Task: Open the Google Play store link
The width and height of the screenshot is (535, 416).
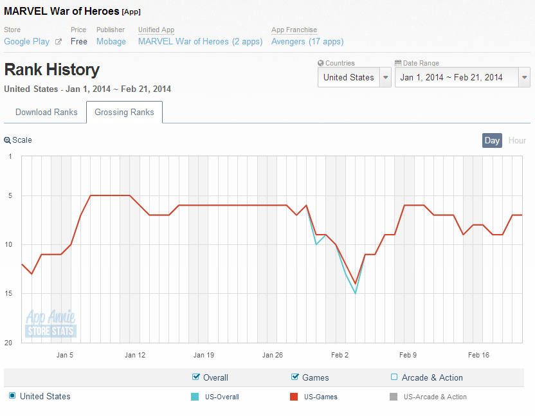Action: click(x=26, y=42)
